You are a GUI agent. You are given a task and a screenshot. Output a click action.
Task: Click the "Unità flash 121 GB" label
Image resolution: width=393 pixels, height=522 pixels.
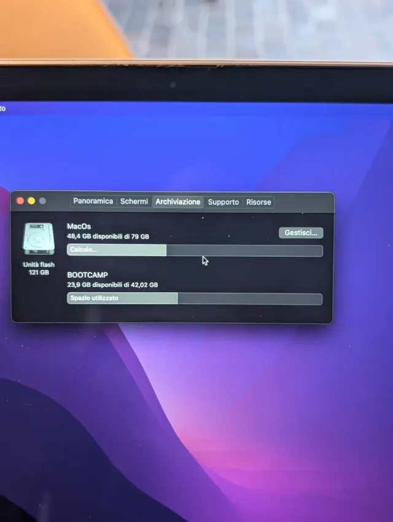[39, 268]
